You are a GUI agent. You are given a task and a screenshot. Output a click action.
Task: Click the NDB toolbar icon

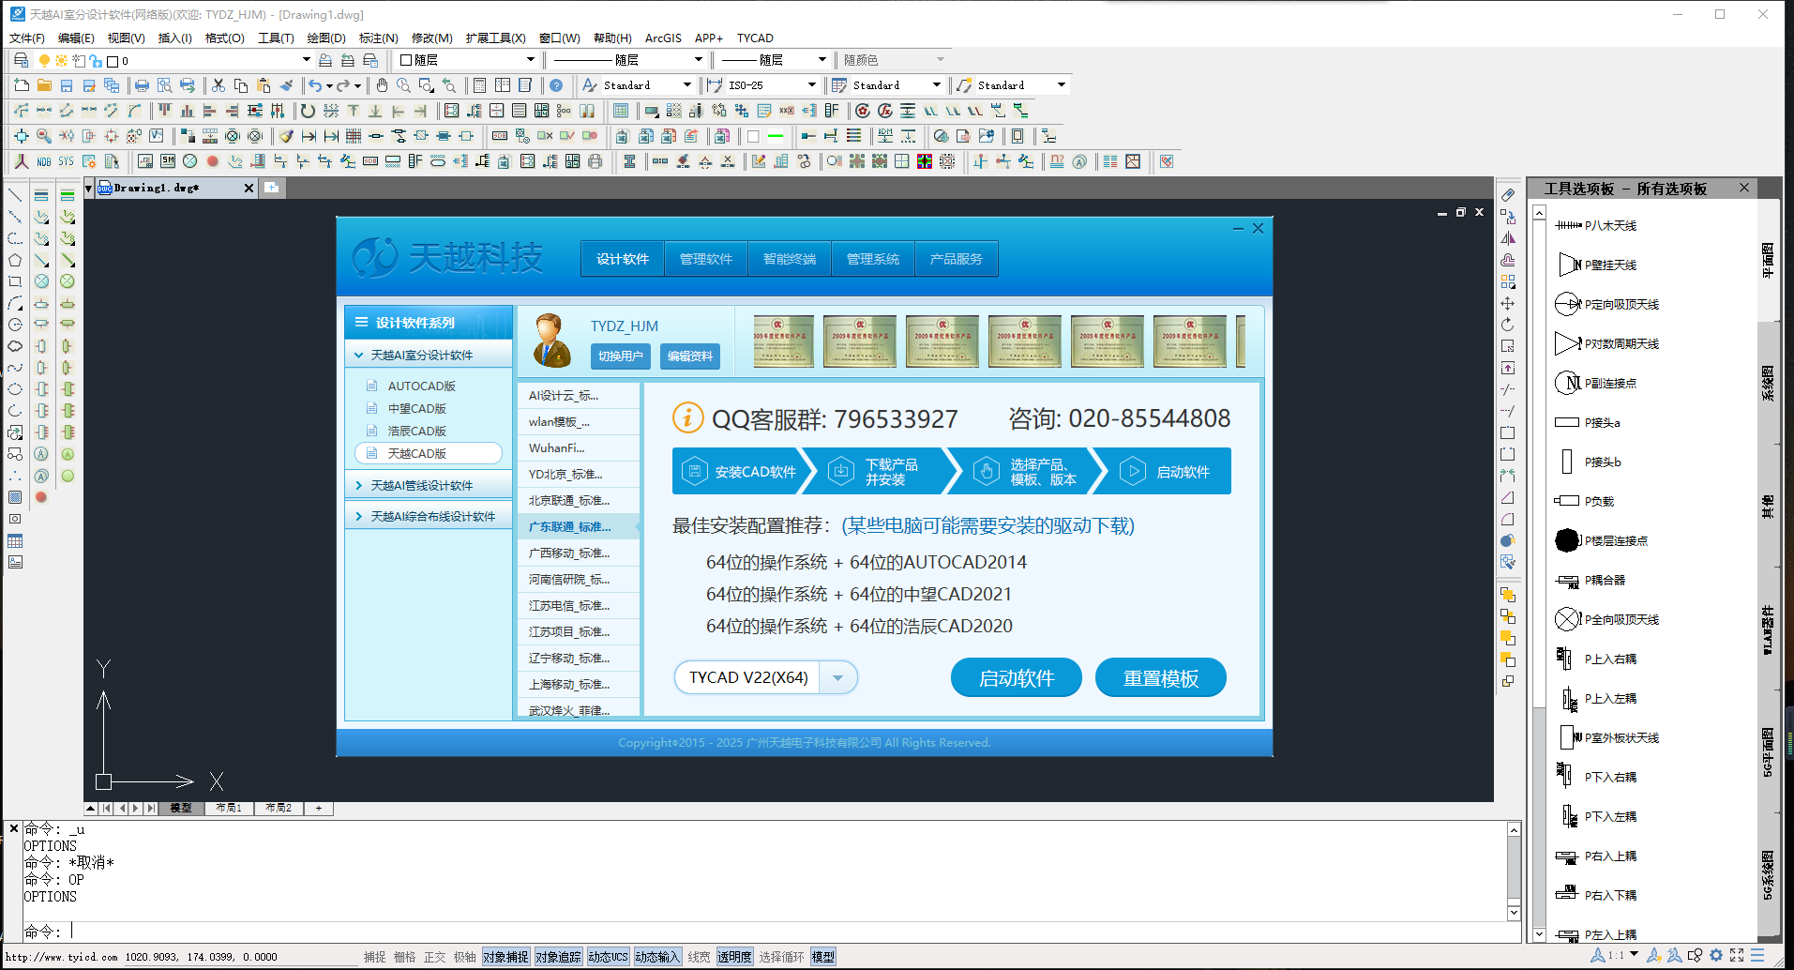(x=43, y=161)
